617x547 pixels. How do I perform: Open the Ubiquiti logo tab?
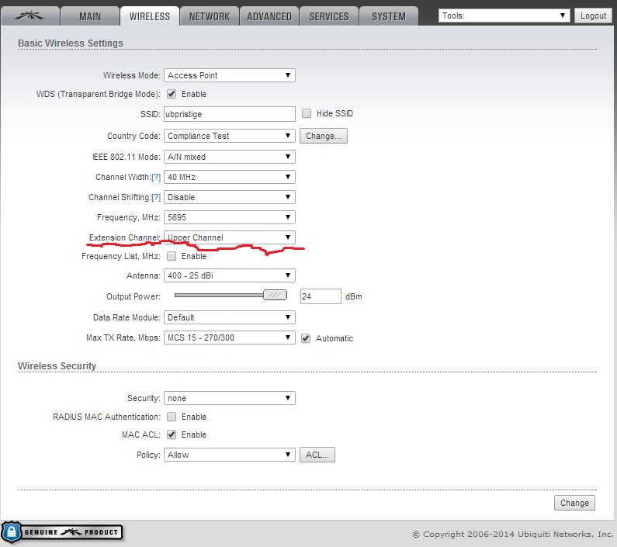[30, 16]
